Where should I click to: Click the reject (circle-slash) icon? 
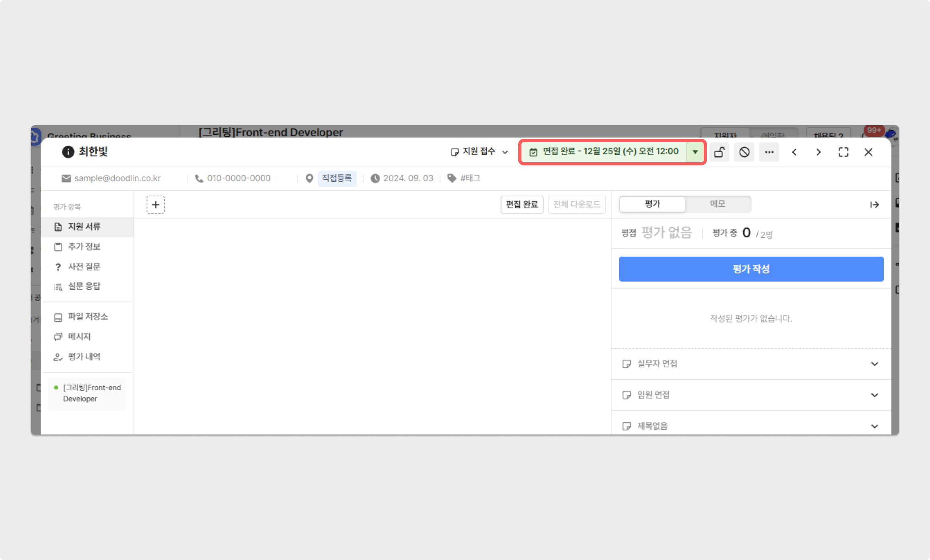[x=744, y=152]
